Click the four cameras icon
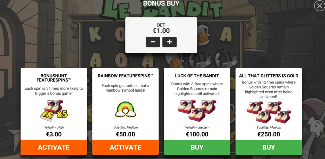Viewport: 325px width, 159px height. pos(269,112)
